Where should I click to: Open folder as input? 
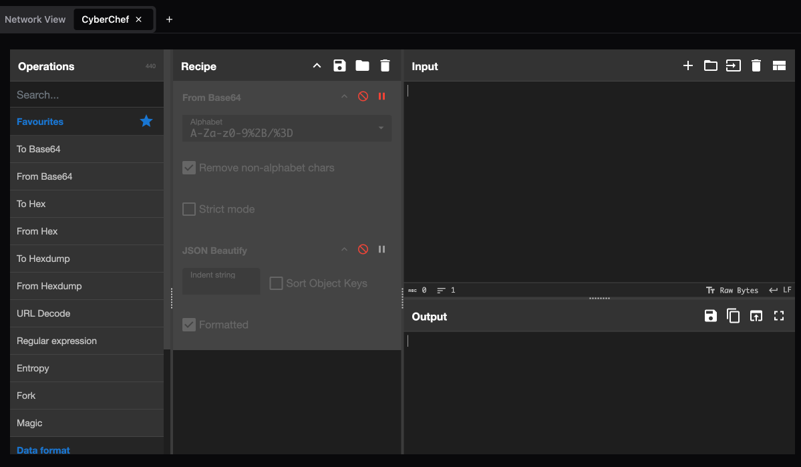point(711,65)
